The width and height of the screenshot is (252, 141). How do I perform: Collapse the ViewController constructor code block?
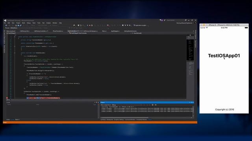point(15,46)
